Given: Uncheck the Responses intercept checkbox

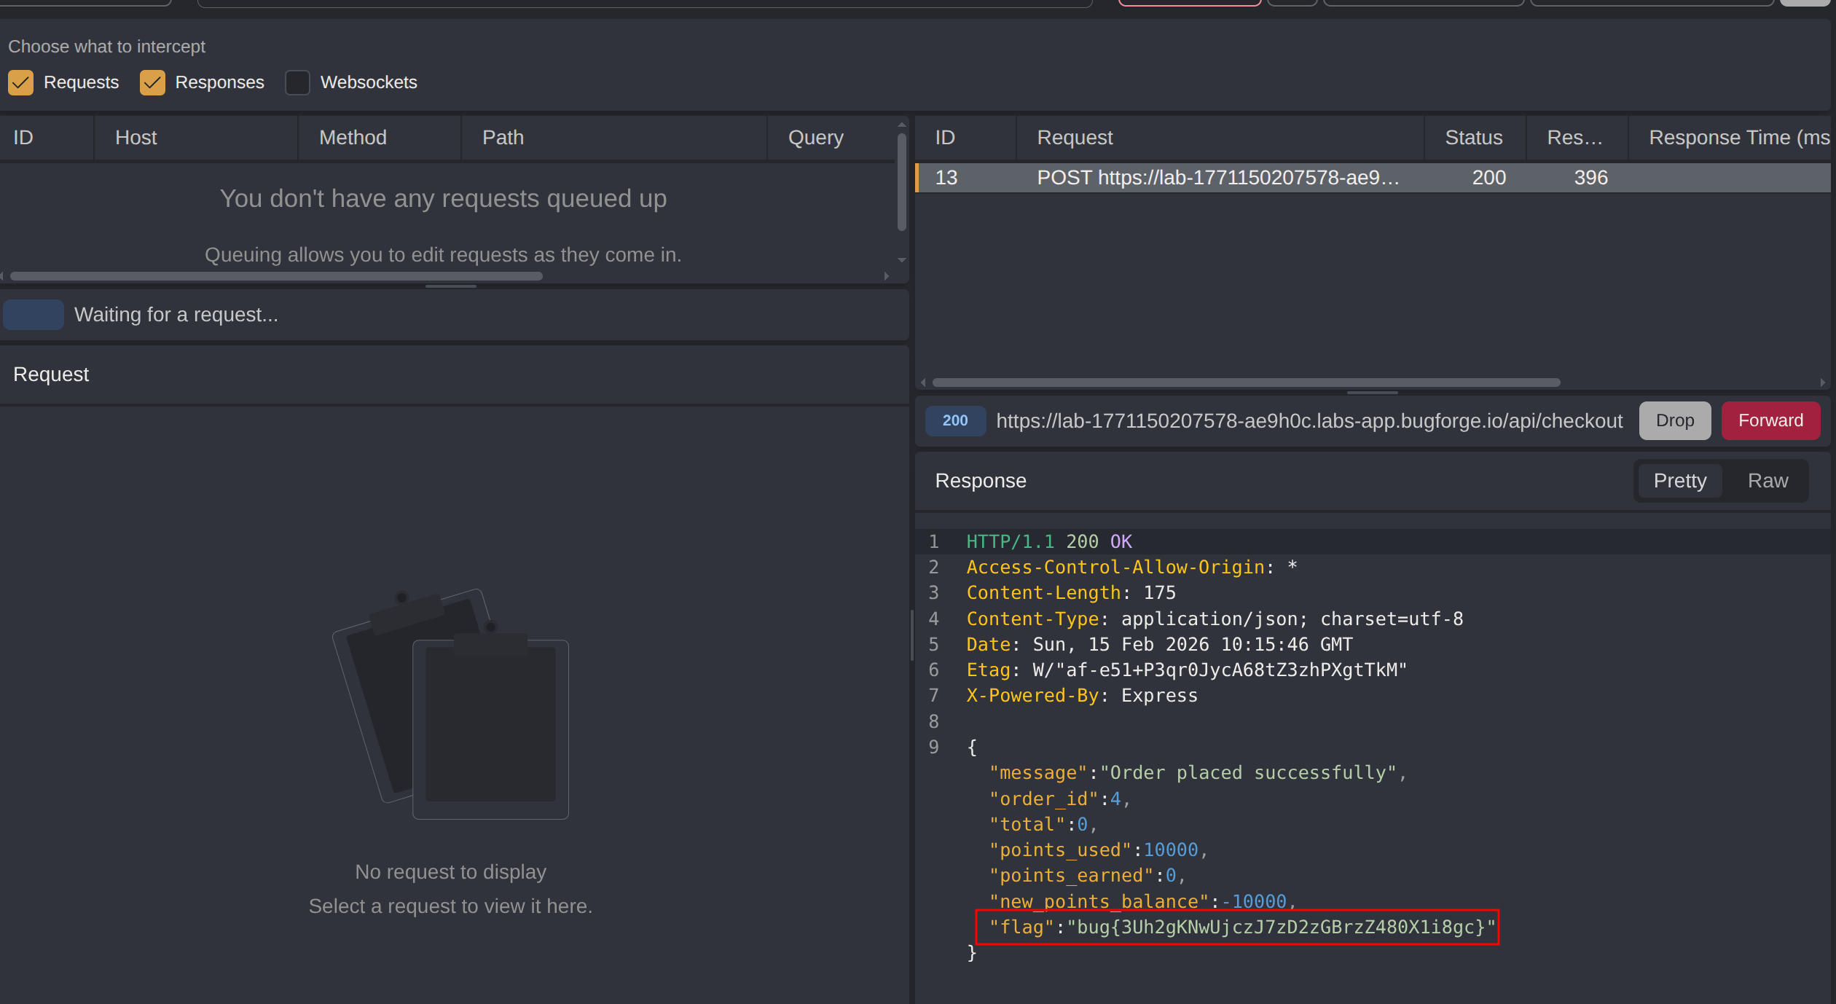Looking at the screenshot, I should [152, 82].
